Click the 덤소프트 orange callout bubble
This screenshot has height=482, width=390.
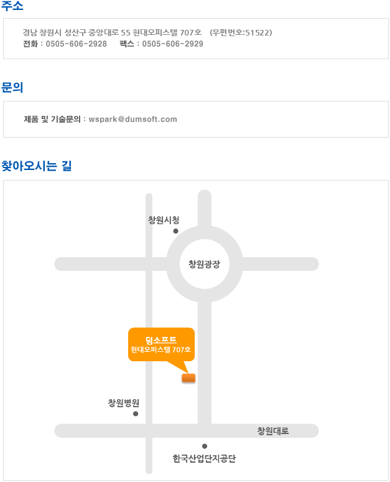point(161,344)
